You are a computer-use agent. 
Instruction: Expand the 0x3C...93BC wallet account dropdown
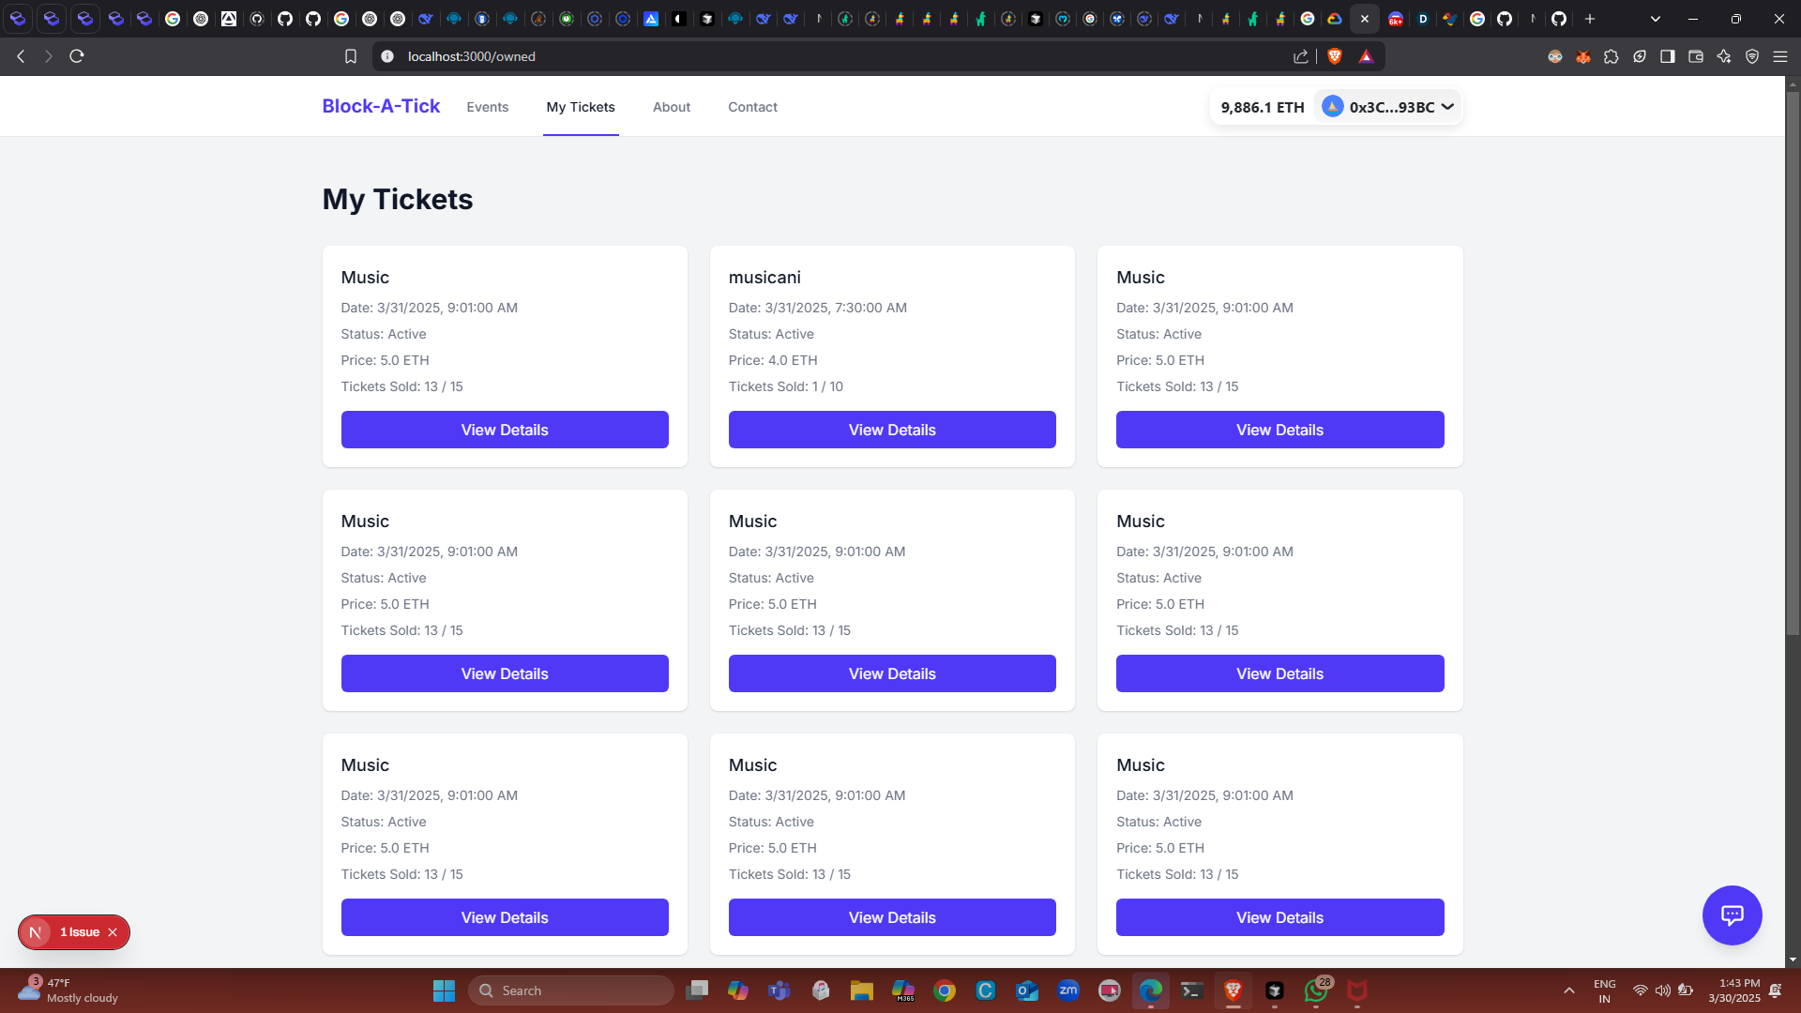point(1388,107)
